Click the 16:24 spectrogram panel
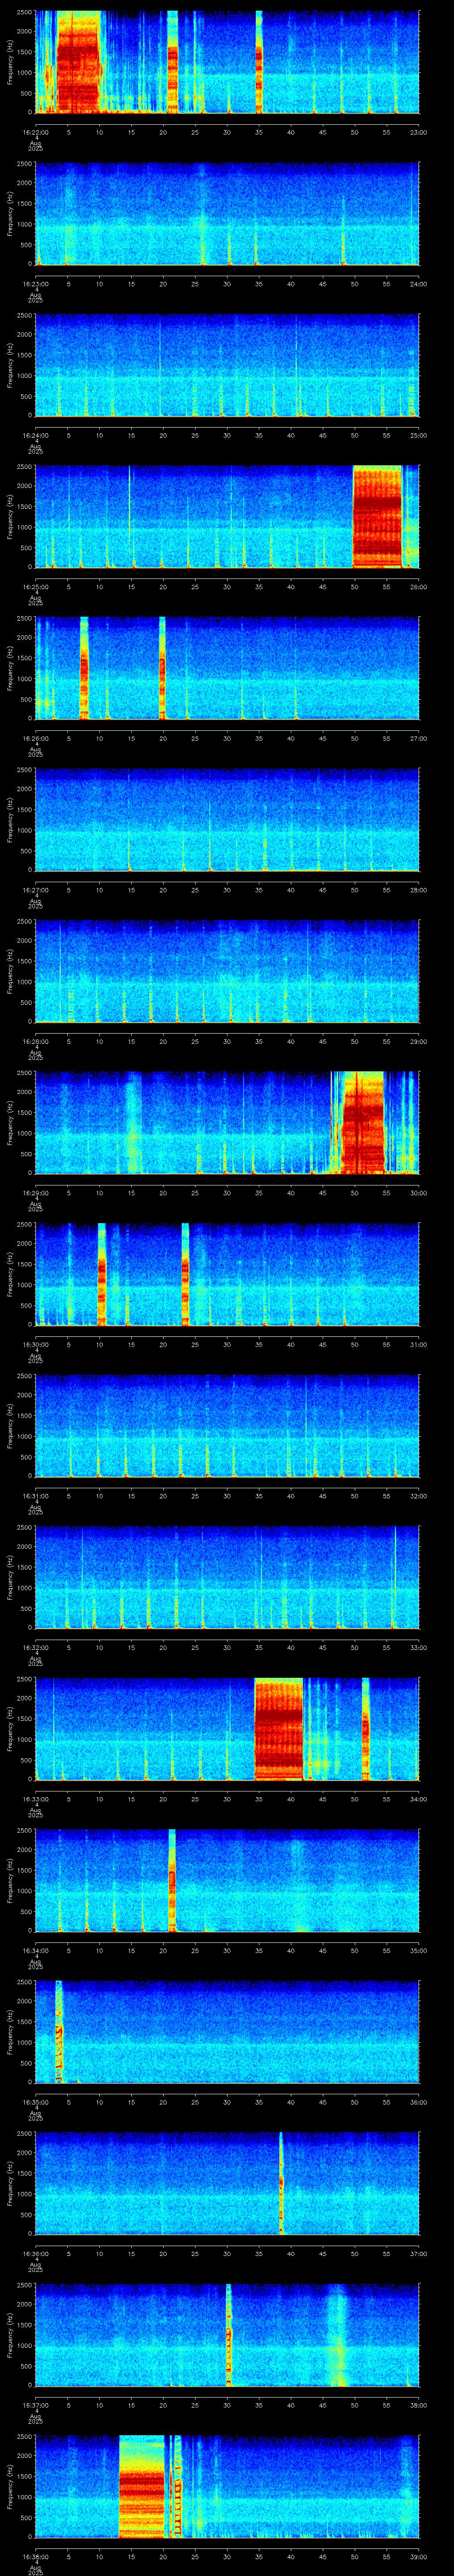The height and width of the screenshot is (2576, 454). [227, 365]
